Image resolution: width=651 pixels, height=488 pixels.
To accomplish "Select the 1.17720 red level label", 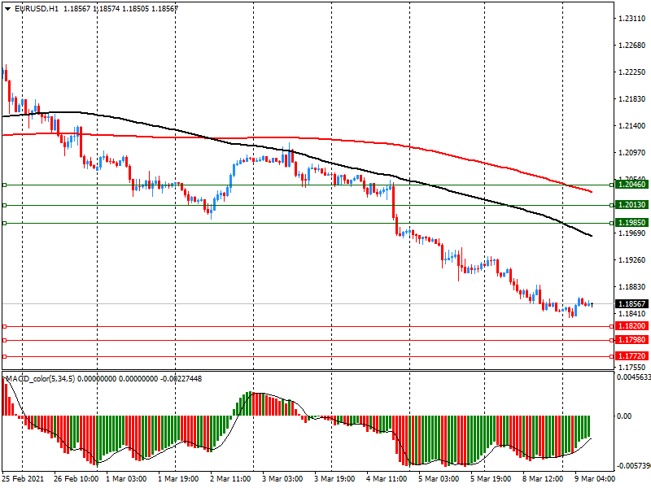I will click(631, 356).
